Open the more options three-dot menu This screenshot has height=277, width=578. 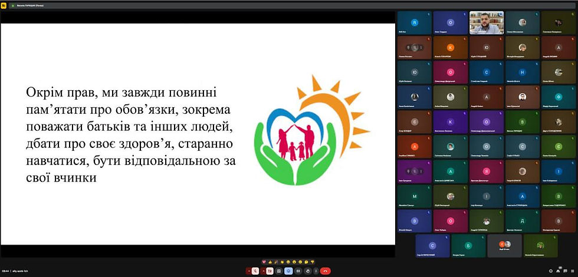tap(316, 271)
